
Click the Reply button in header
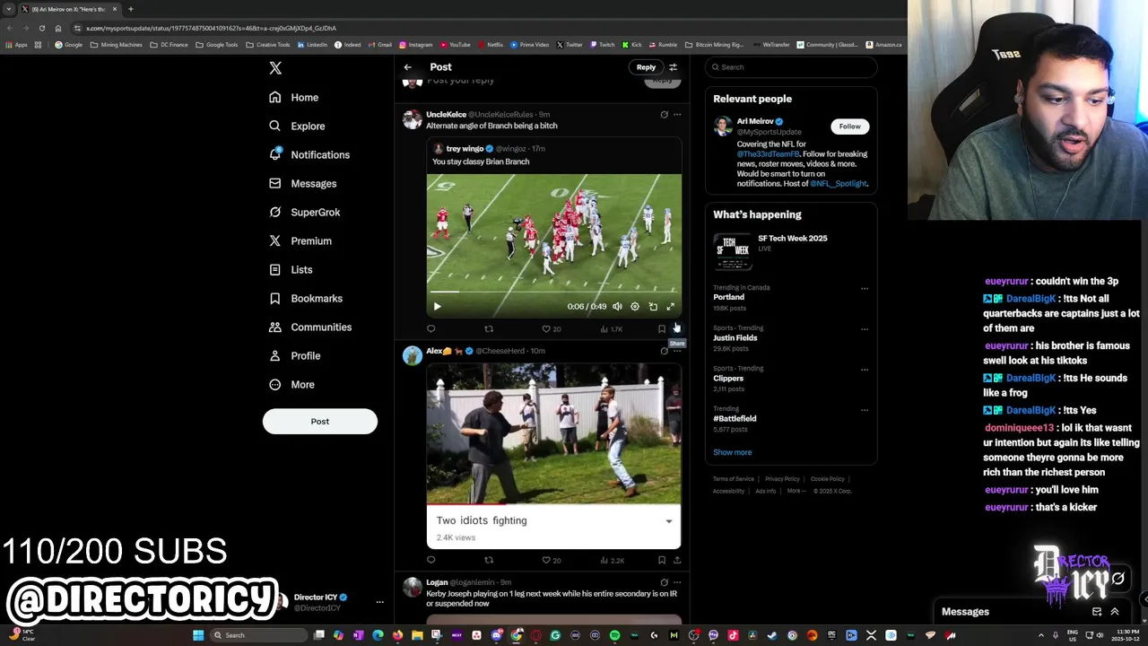[x=646, y=67]
